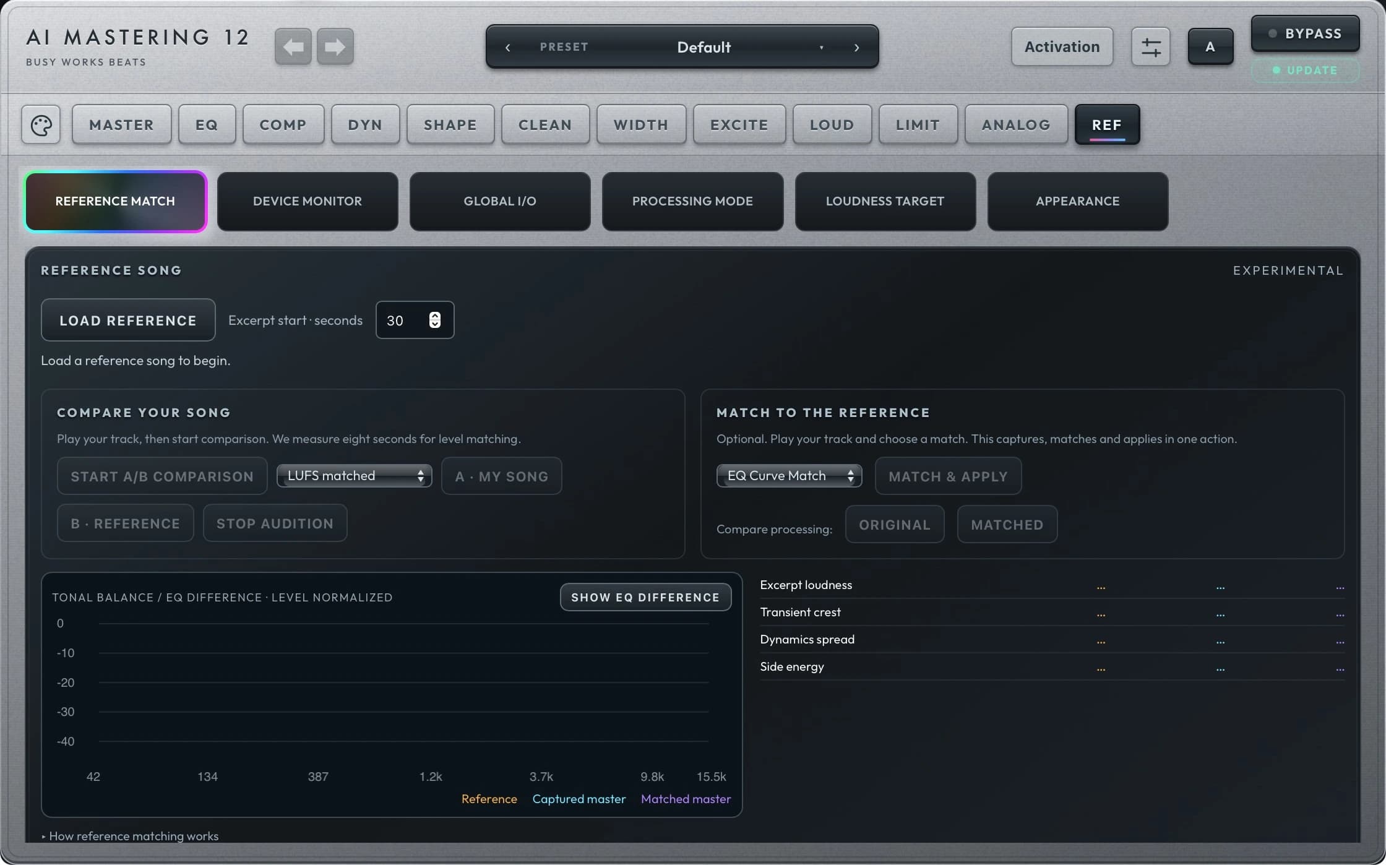Adjust excerpt start seconds stepper arrows
The image size is (1386, 865).
point(435,320)
